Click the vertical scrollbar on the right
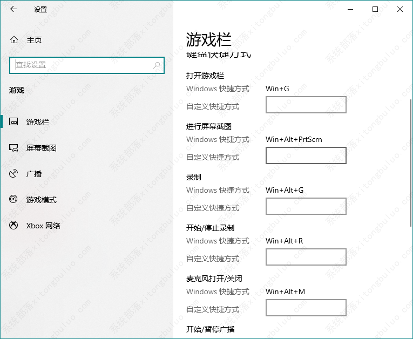This screenshot has height=339, width=413. pyautogui.click(x=409, y=162)
